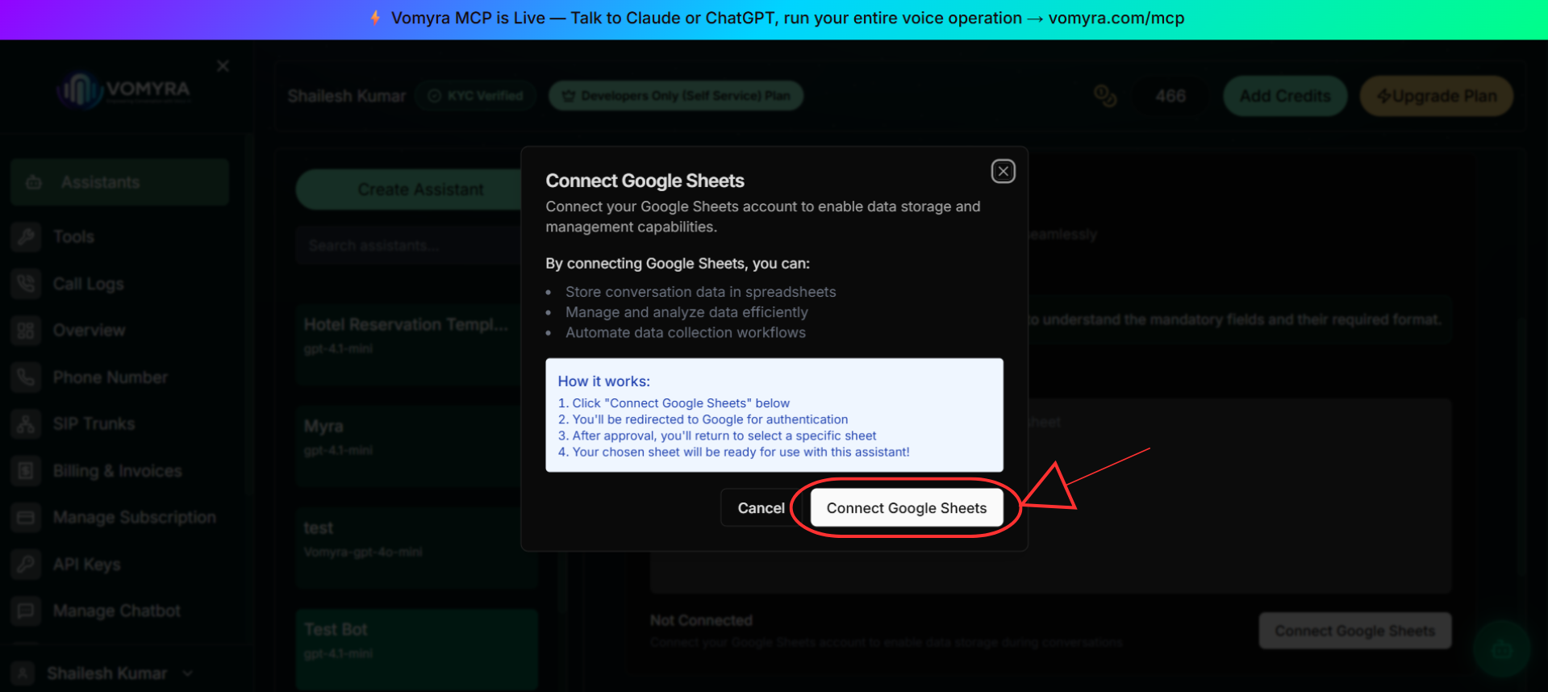This screenshot has height=692, width=1548.
Task: Click the Developers Only plan badge
Action: [676, 96]
